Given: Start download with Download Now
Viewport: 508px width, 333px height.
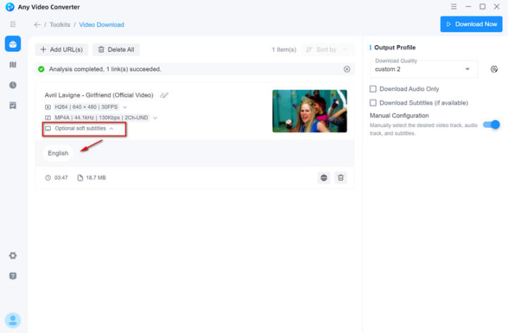Looking at the screenshot, I should click(471, 24).
